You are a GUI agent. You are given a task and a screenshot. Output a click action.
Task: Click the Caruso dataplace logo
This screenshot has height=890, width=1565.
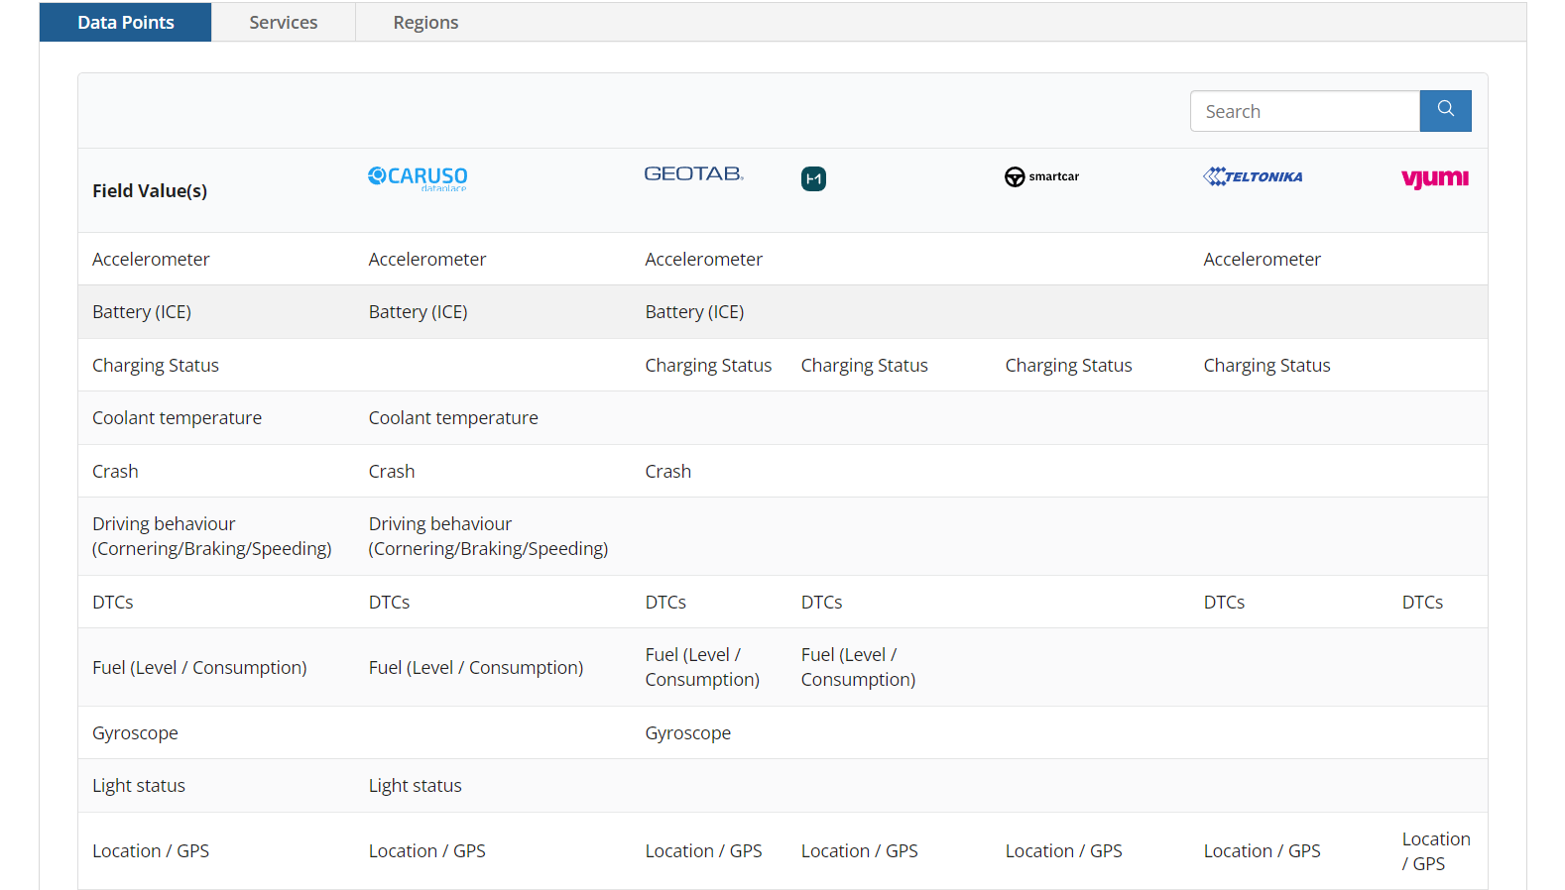click(418, 177)
